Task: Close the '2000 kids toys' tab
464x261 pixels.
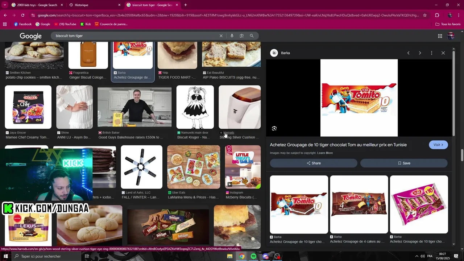Action: [x=62, y=5]
